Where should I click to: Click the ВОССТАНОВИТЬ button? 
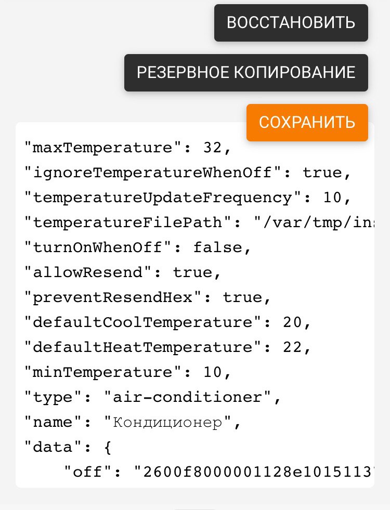pyautogui.click(x=291, y=23)
